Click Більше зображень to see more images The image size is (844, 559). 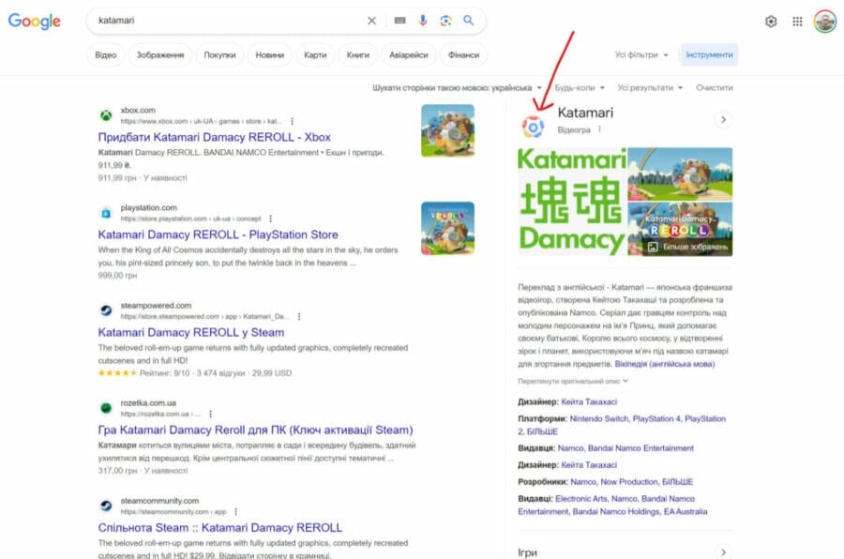point(687,247)
